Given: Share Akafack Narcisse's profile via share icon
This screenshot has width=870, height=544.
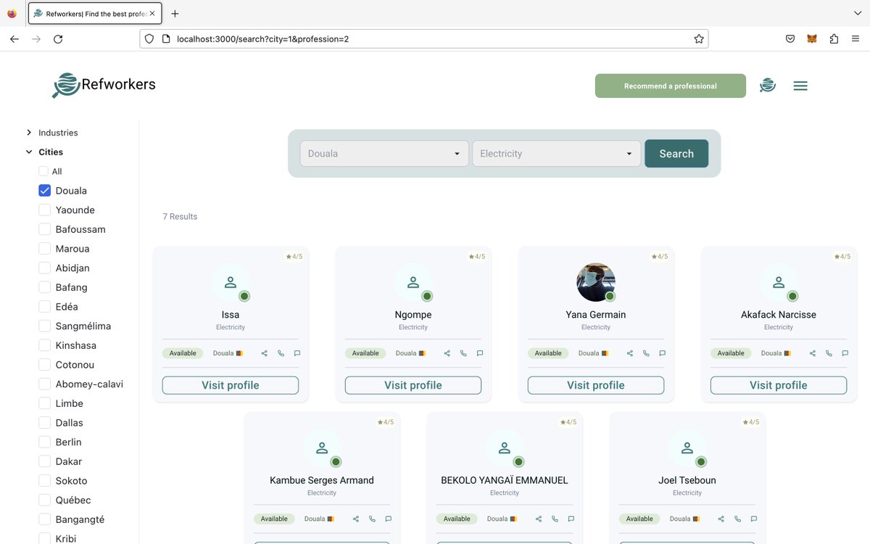Looking at the screenshot, I should (813, 353).
